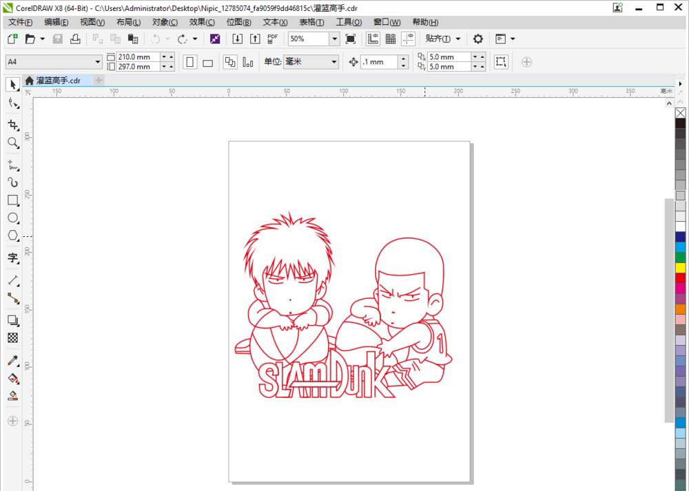
Task: Toggle treat all objects as filled
Action: pos(500,61)
